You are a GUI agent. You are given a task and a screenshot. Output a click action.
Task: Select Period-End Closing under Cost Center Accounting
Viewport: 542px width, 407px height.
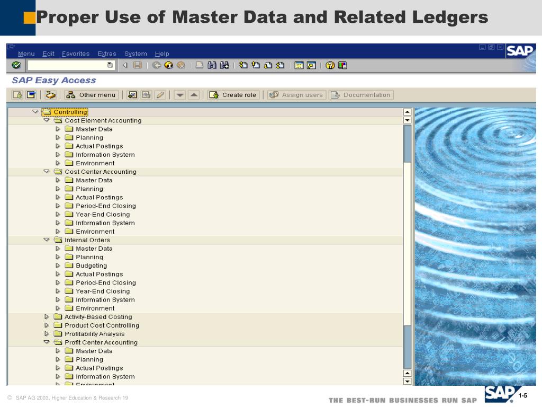click(106, 206)
